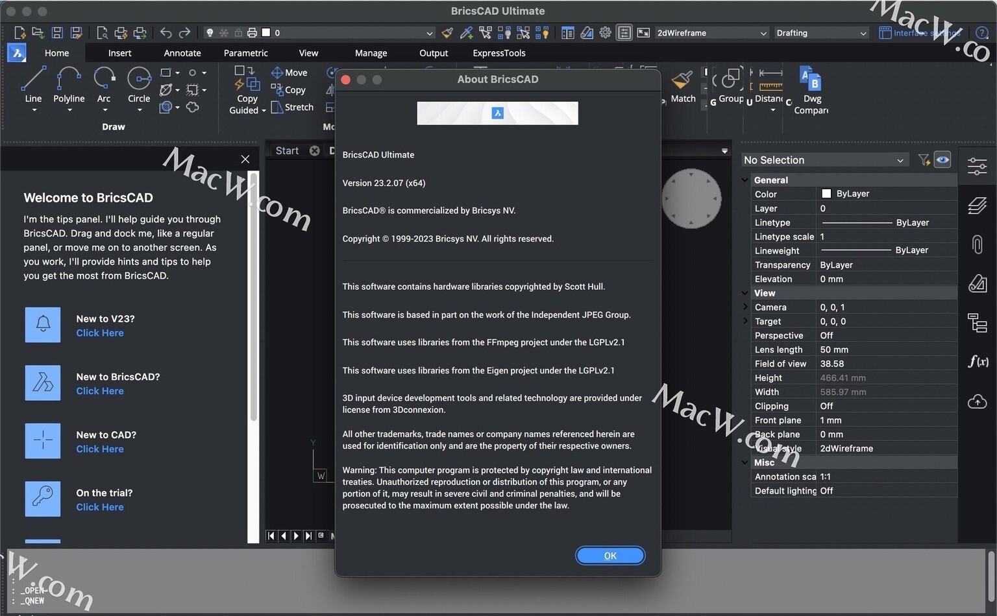Screen dimensions: 997x616
Task: Open the Drafting workspace dropdown
Action: (822, 32)
